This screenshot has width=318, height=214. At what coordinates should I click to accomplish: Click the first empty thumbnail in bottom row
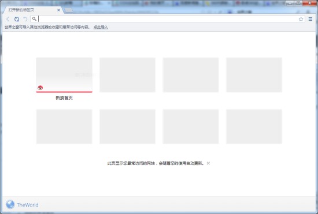tap(64, 127)
